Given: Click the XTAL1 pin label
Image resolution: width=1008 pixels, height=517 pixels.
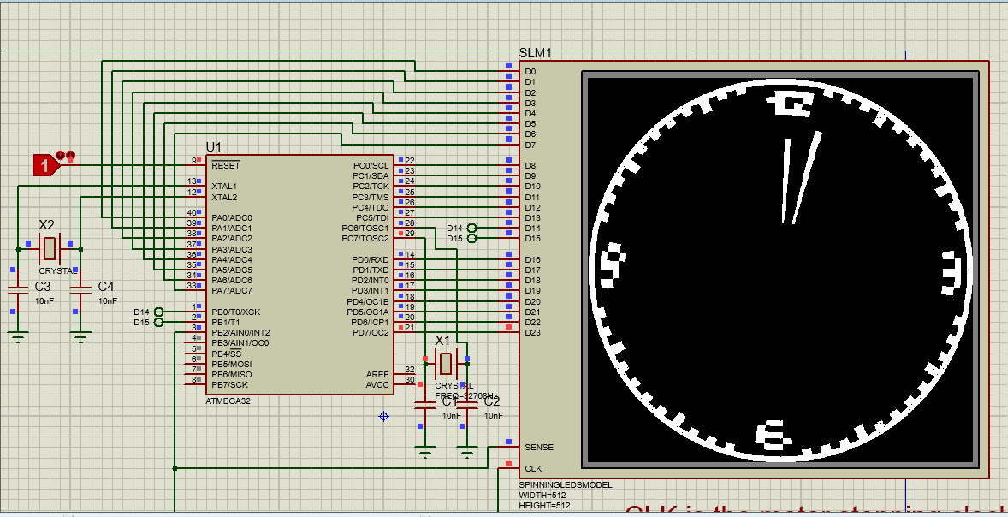Looking at the screenshot, I should coord(223,187).
